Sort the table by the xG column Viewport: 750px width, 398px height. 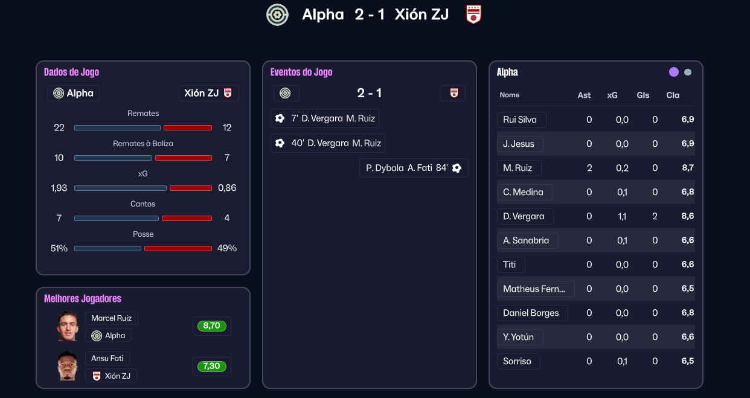pyautogui.click(x=612, y=95)
